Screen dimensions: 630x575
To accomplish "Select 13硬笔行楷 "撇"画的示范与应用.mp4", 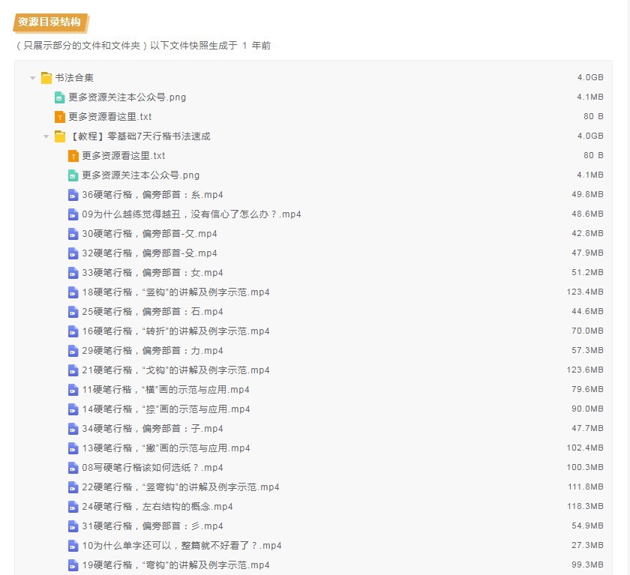I will coord(166,448).
